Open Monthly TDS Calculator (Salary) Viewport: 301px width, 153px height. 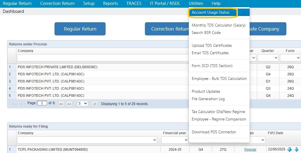click(219, 25)
